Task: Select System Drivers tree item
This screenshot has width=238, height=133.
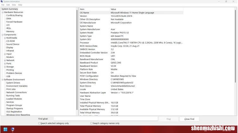Action: [13, 83]
